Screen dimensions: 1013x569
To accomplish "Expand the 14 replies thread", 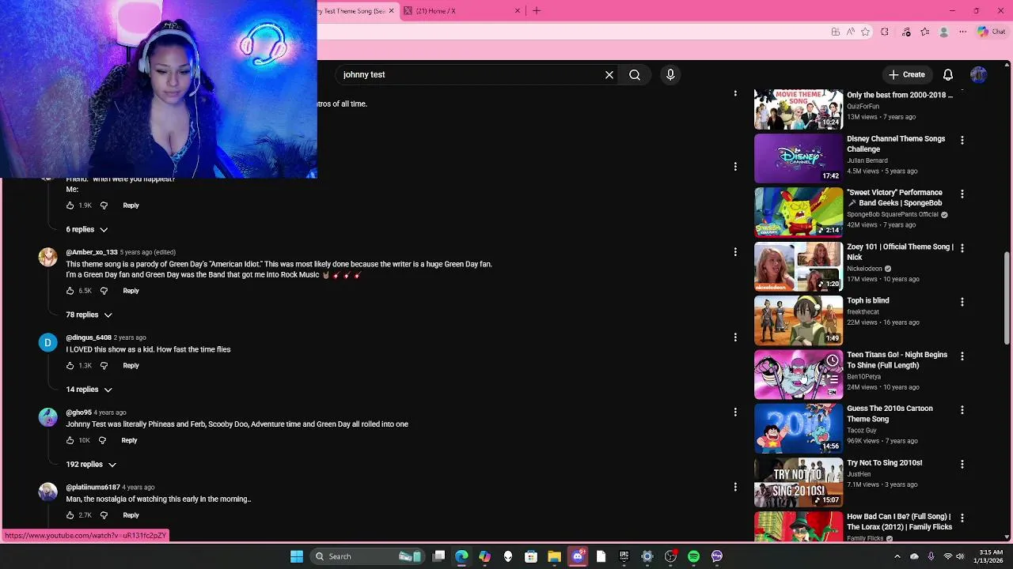I will [x=89, y=390].
